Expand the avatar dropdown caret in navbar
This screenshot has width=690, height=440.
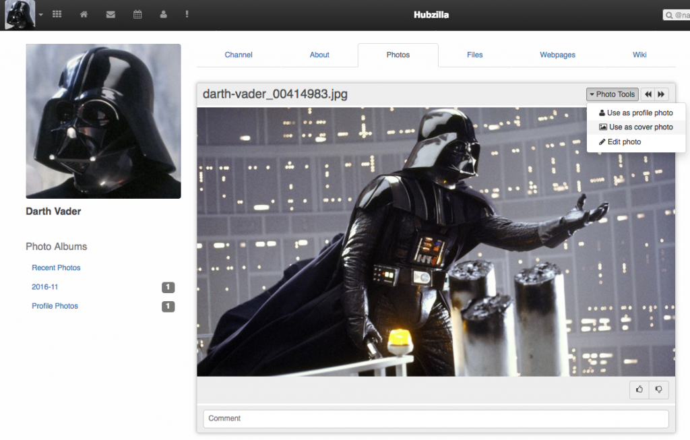click(x=40, y=14)
